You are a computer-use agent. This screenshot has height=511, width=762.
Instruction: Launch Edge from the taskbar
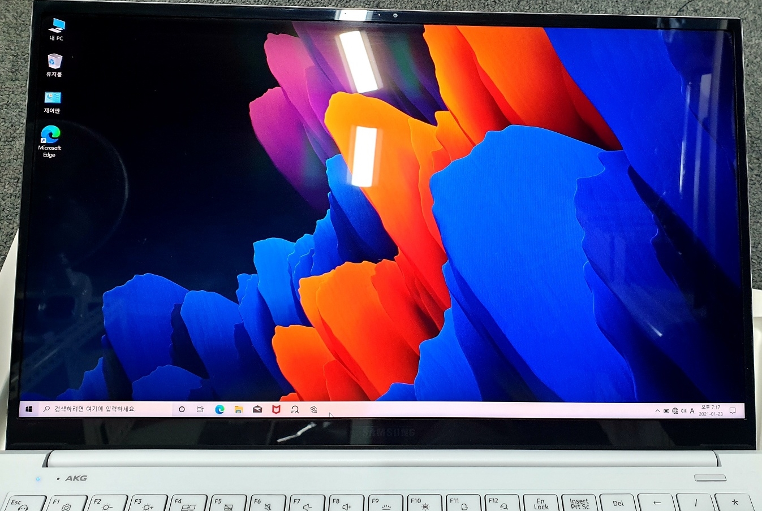click(219, 409)
